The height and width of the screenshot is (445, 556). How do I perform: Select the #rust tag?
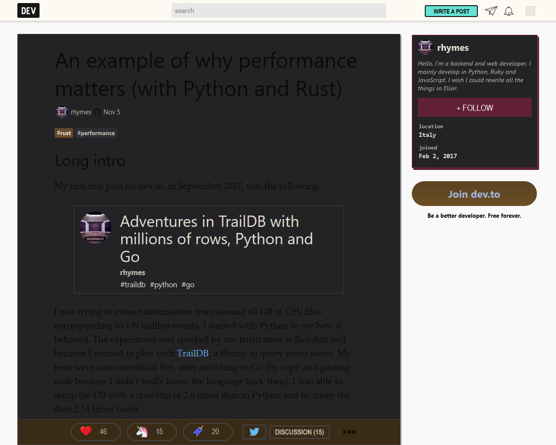tap(63, 133)
